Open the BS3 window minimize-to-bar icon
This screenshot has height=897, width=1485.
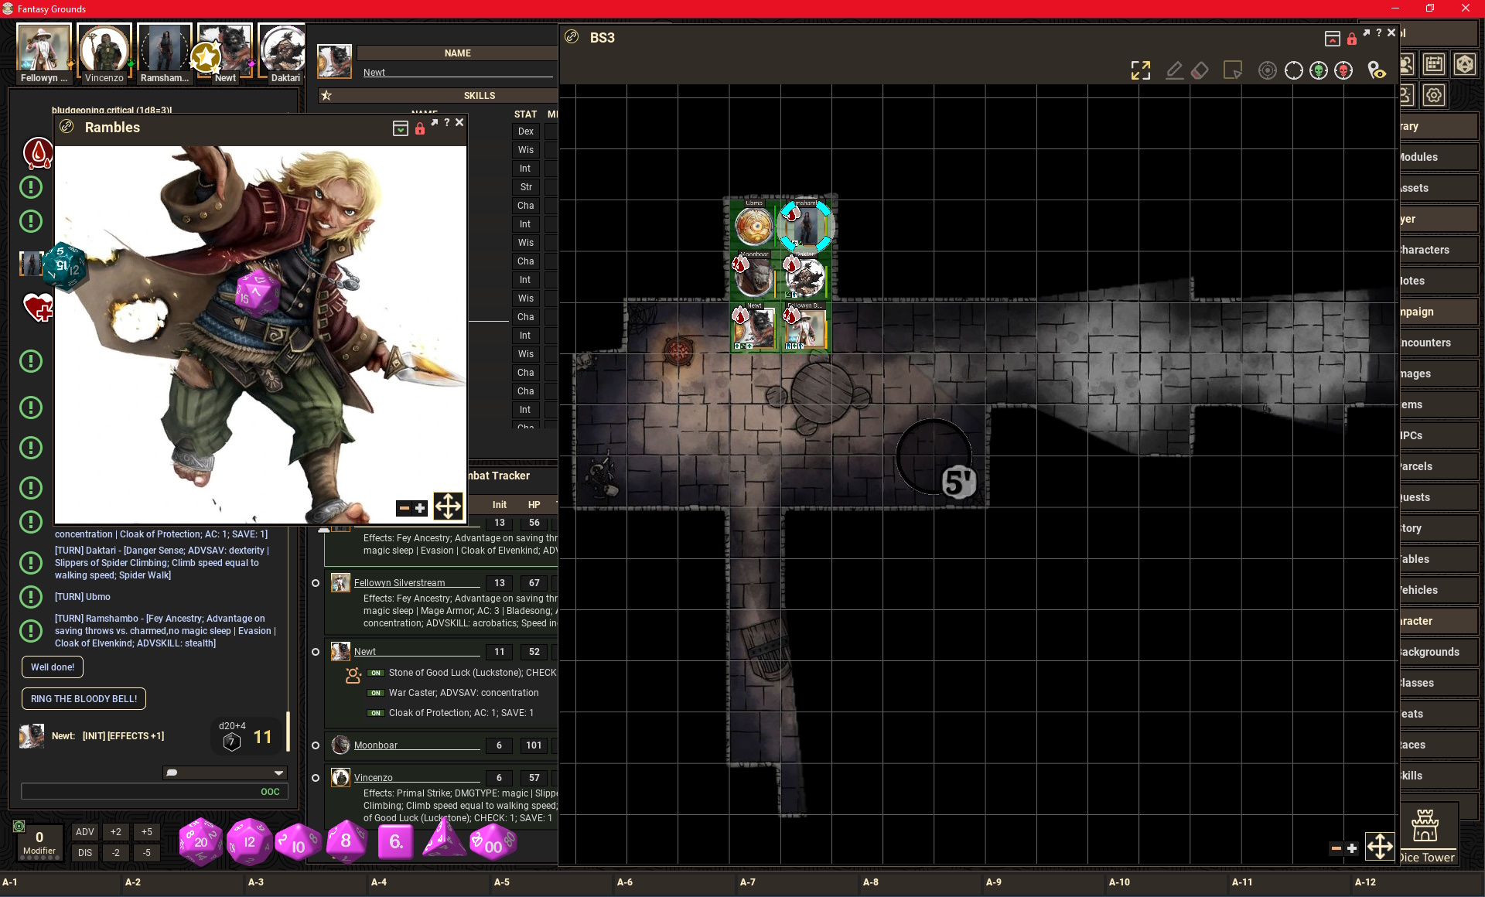(x=1332, y=39)
